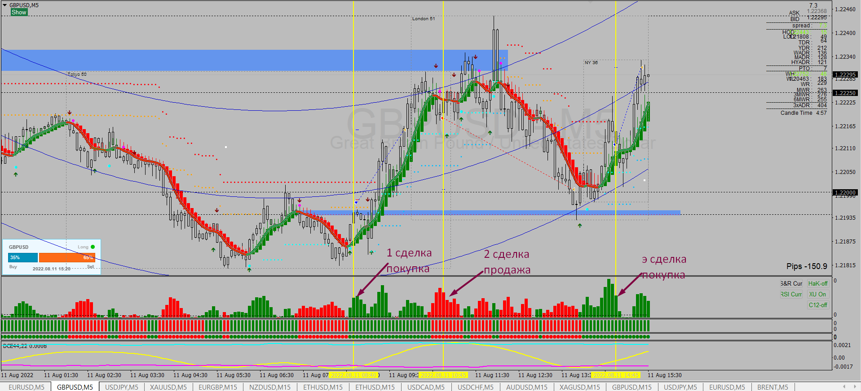Toggle the RSI Curr button
The height and width of the screenshot is (391, 861).
(791, 294)
